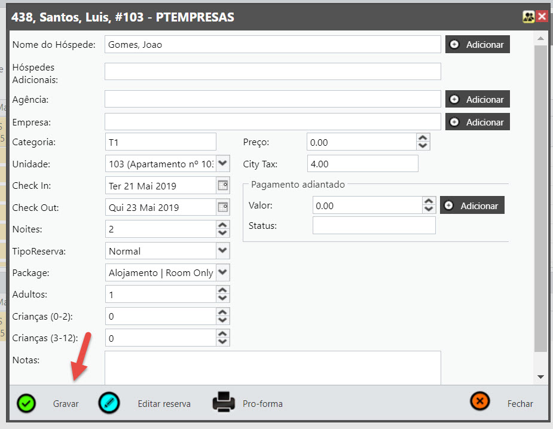The height and width of the screenshot is (429, 553).
Task: Click the green Gravar checkmark icon
Action: [26, 403]
